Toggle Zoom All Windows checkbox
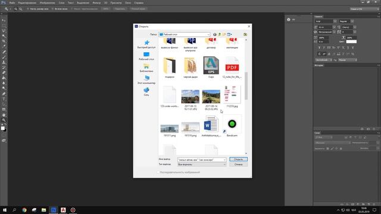The width and height of the screenshot is (381, 214). 52,9
